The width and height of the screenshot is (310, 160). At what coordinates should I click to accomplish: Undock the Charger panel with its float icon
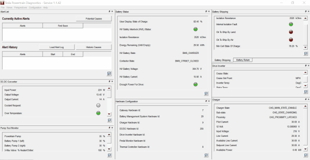point(303,100)
